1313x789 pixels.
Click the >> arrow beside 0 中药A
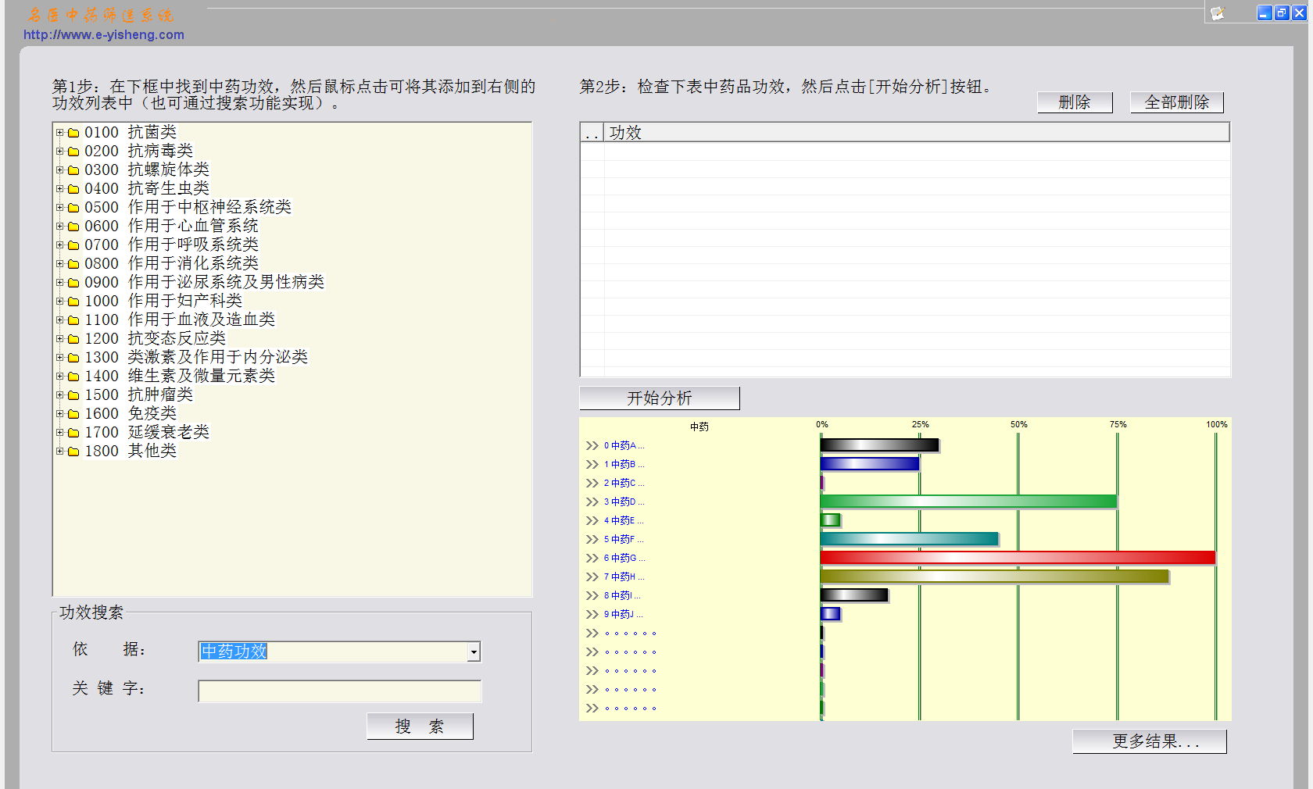tap(592, 446)
